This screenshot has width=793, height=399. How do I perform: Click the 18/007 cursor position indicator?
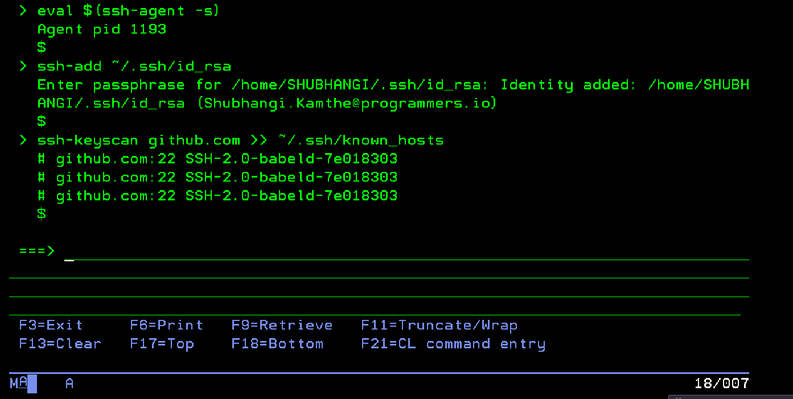[x=721, y=383]
